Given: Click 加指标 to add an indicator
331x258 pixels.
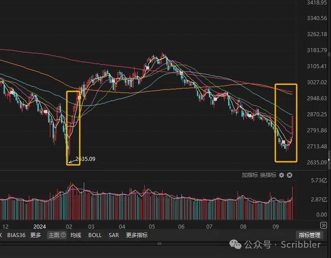Looking at the screenshot, I should tap(249, 175).
